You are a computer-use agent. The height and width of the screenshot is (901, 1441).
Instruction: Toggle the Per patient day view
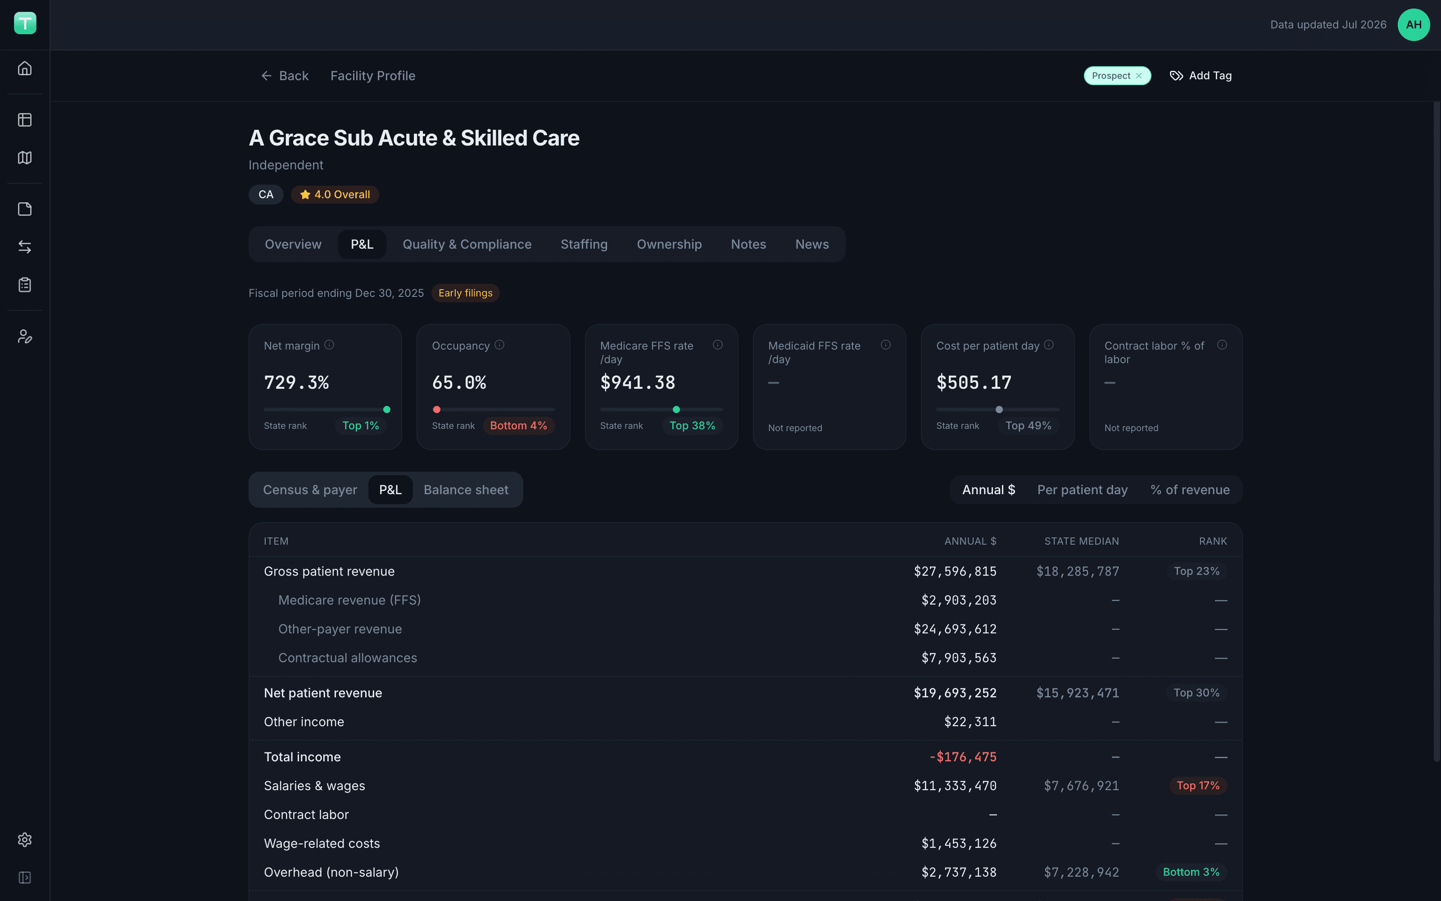click(1083, 490)
